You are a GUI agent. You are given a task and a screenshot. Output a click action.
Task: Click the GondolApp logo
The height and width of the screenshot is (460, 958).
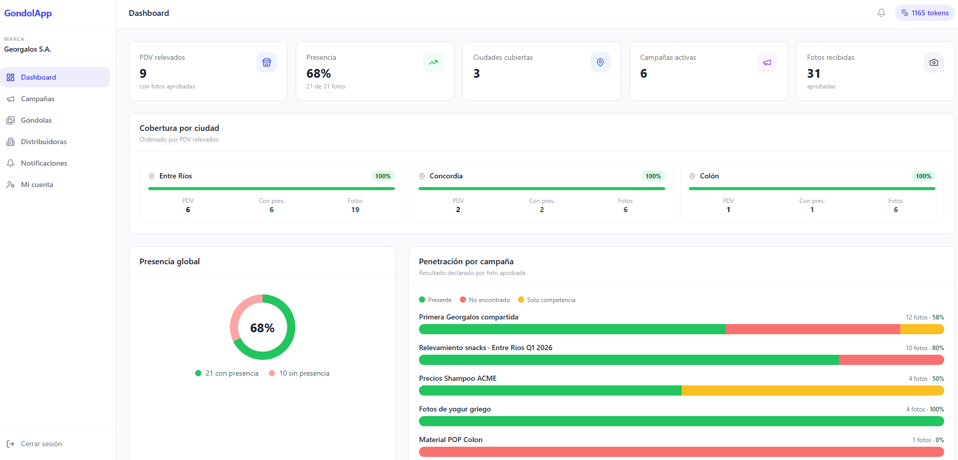click(x=28, y=13)
